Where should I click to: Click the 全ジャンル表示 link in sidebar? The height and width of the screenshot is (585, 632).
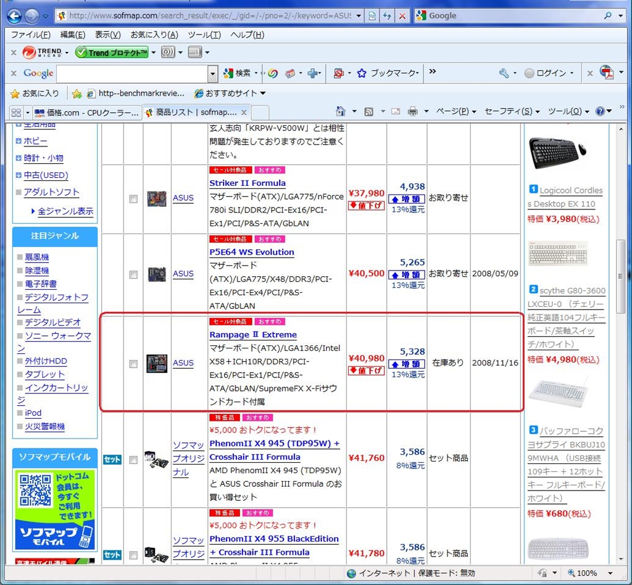tap(65, 211)
